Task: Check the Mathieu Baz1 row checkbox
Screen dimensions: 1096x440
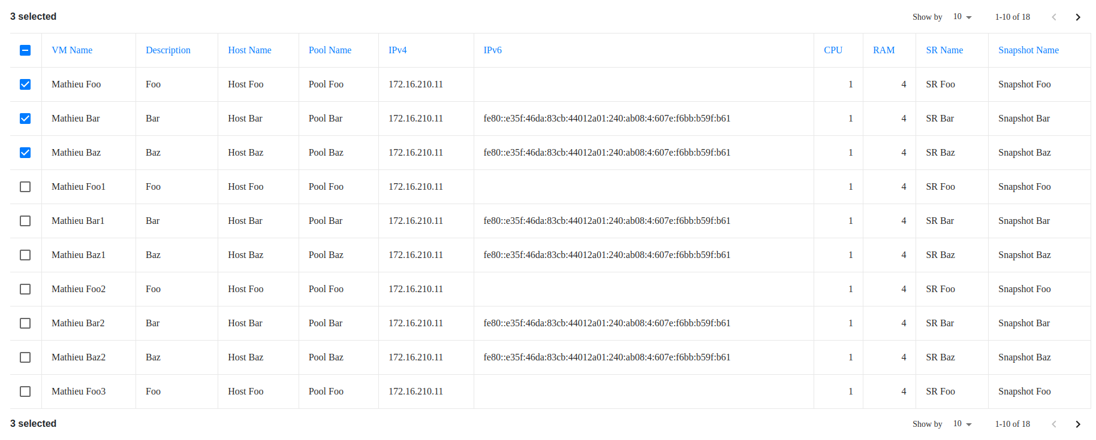Action: click(x=25, y=255)
